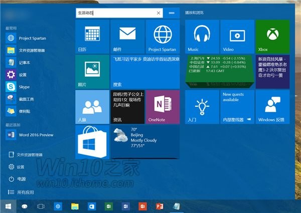Open the 邮件 mail tile
The image size is (301, 213).
tap(127, 37)
